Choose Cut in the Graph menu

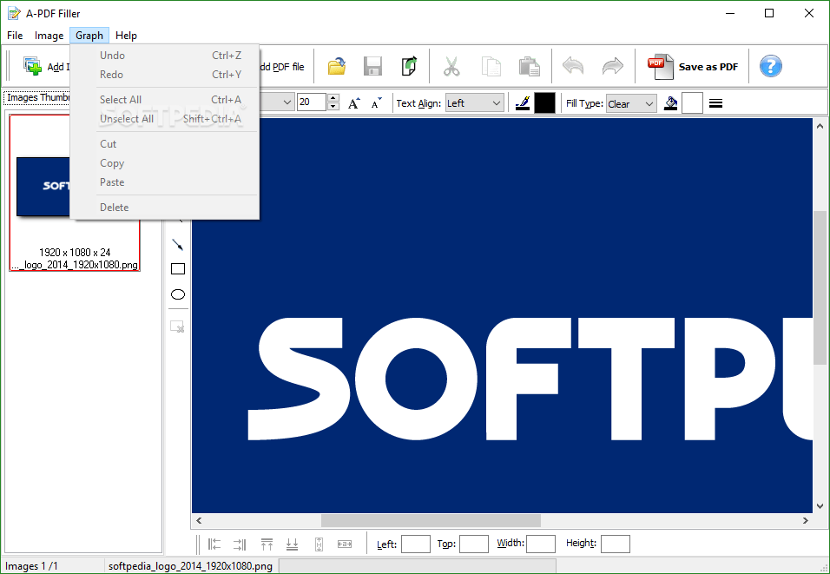[165, 144]
